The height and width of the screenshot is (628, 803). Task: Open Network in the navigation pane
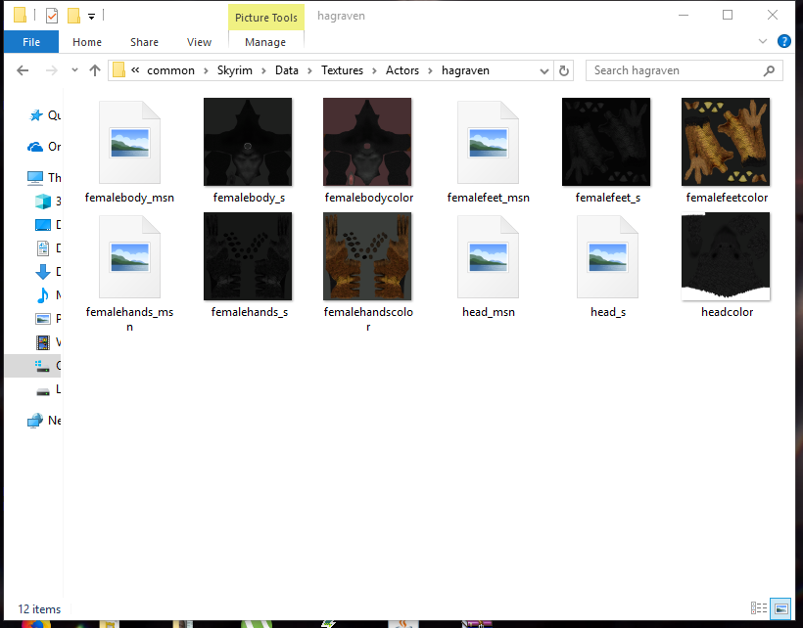coord(44,421)
